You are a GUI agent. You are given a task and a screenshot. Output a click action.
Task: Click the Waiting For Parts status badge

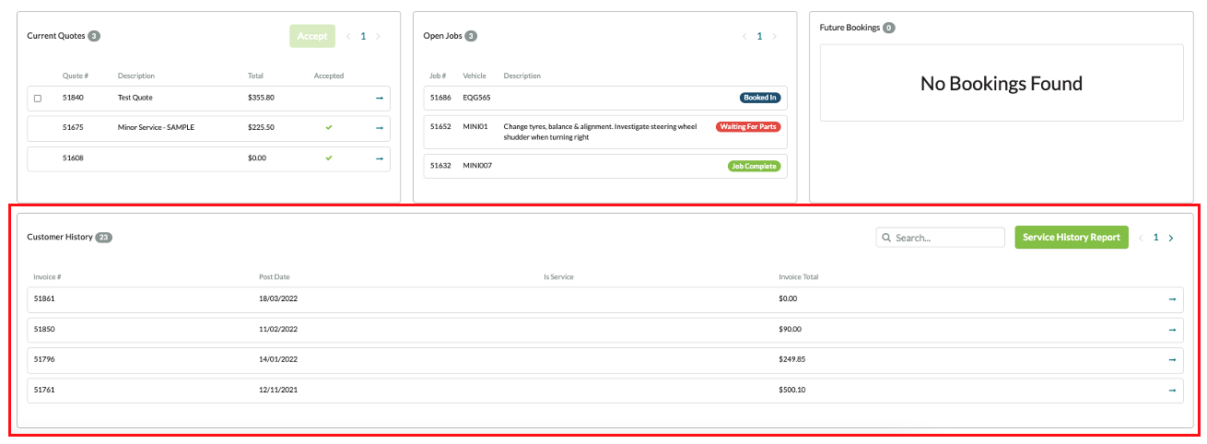click(748, 126)
